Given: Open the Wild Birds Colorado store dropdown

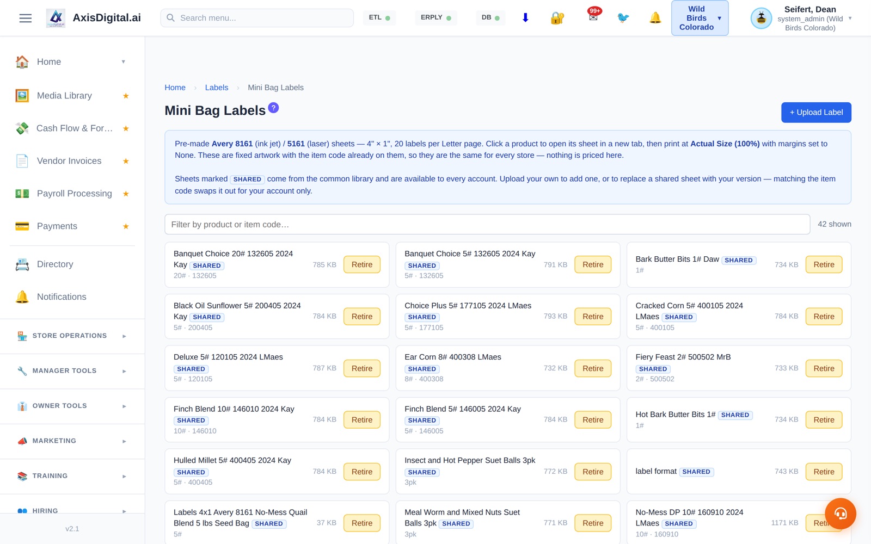Looking at the screenshot, I should click(x=700, y=18).
